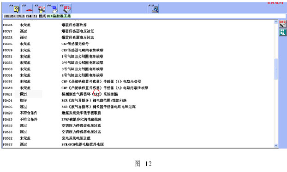Click the CMP传感器电路间歇性故障 description

[x=105, y=88]
